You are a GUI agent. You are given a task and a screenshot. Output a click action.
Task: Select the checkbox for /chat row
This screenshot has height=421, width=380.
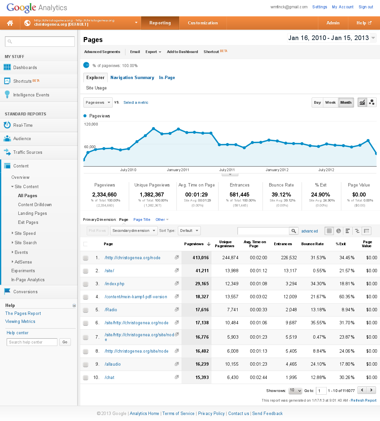pyautogui.click(x=86, y=378)
